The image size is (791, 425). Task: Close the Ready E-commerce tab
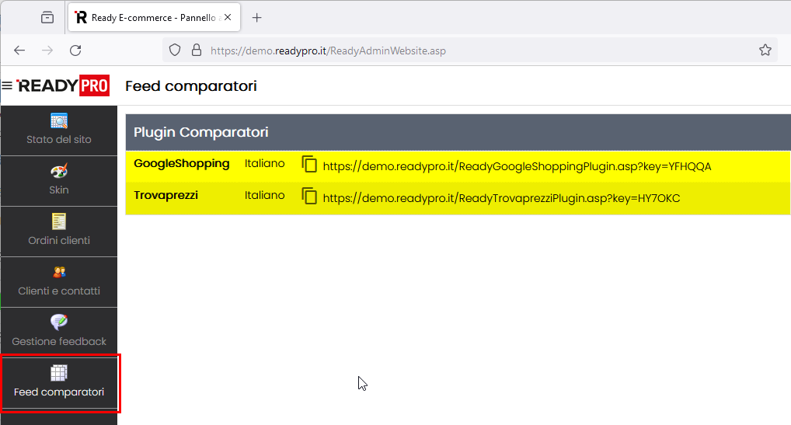pyautogui.click(x=228, y=17)
